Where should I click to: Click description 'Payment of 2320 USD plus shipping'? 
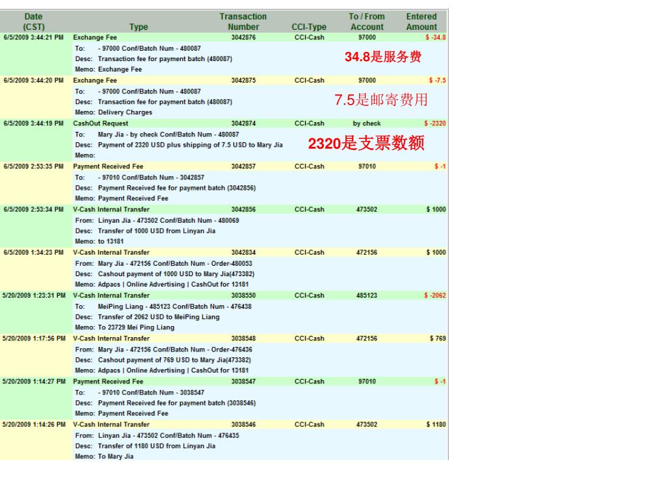click(x=191, y=145)
